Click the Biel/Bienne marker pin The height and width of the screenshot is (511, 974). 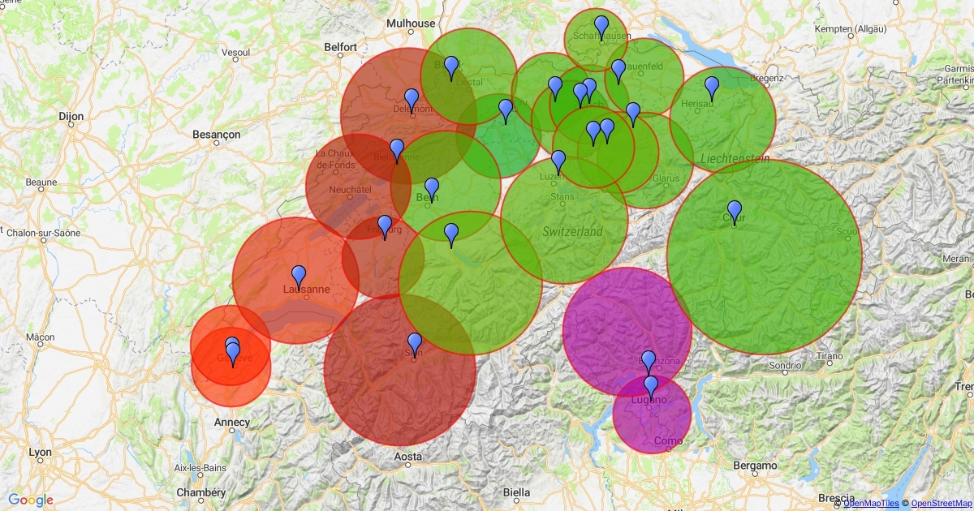397,149
